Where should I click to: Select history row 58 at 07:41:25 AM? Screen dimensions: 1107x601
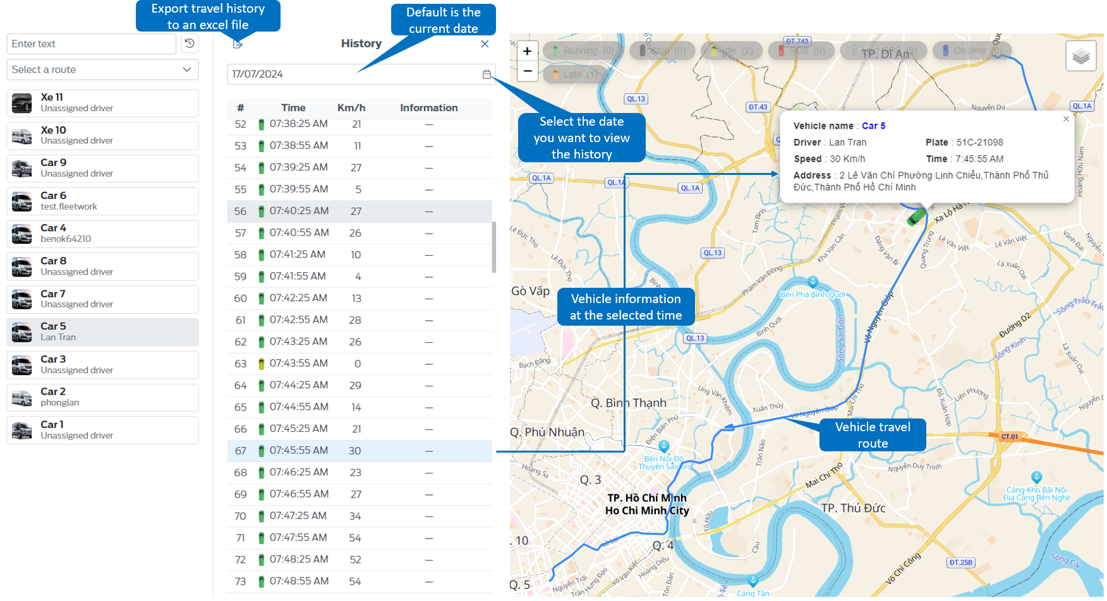[x=360, y=255]
